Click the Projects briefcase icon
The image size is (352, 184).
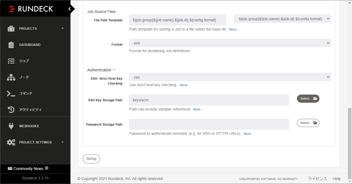coord(11,28)
